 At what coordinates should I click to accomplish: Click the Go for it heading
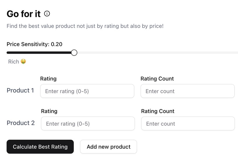tap(24, 14)
